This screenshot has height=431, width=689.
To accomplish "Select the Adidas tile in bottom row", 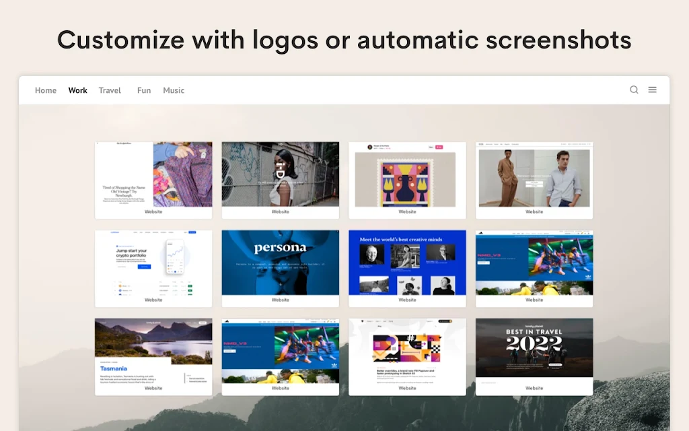I will (x=281, y=357).
